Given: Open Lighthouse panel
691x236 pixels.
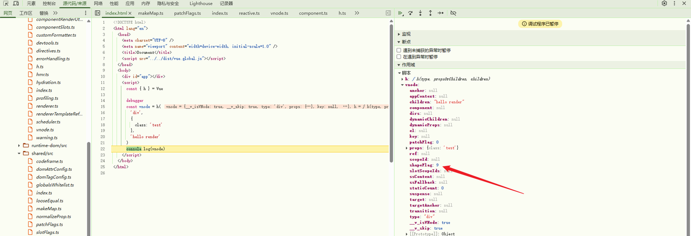Looking at the screenshot, I should pos(201,3).
